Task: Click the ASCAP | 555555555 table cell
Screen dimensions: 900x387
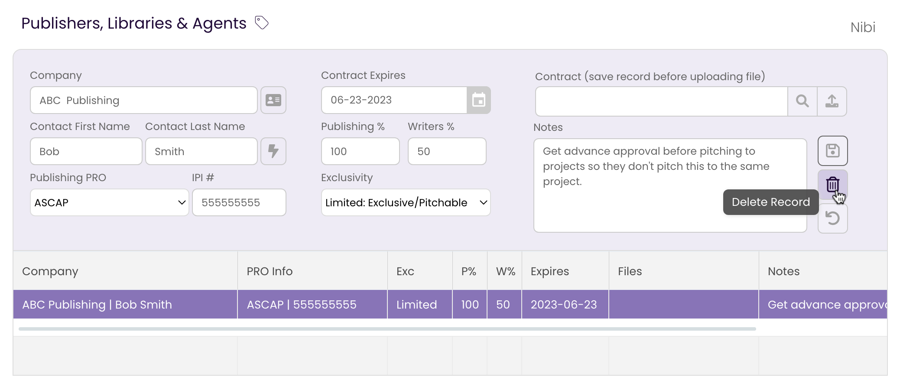Action: pyautogui.click(x=312, y=304)
